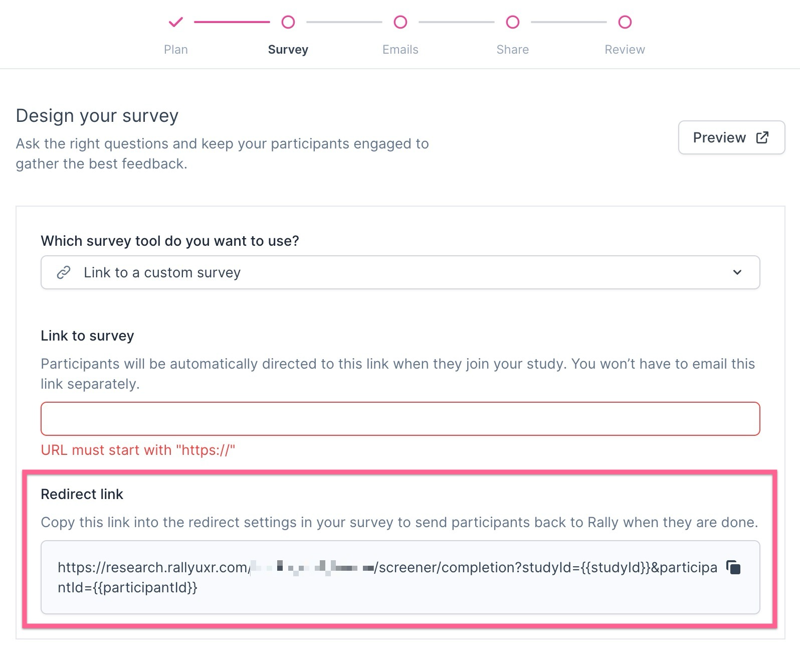Click the Share step circle icon
This screenshot has height=651, width=800.
point(513,22)
